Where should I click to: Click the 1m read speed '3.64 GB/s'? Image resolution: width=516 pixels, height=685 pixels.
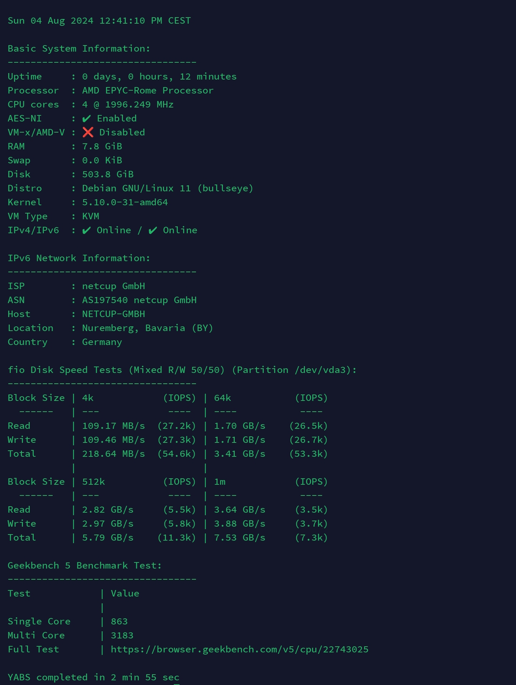pyautogui.click(x=240, y=510)
